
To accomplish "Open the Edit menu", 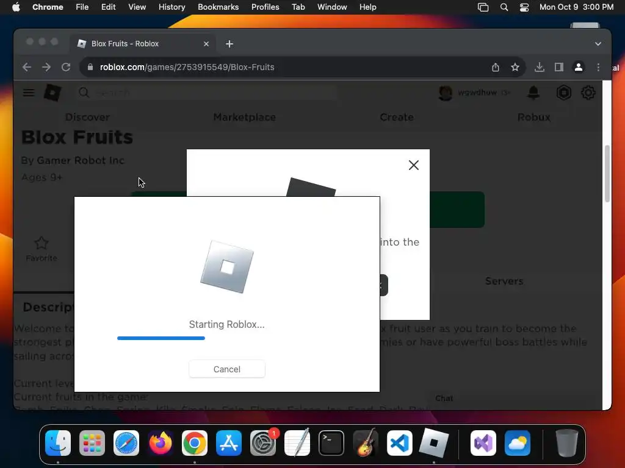I will pos(108,7).
